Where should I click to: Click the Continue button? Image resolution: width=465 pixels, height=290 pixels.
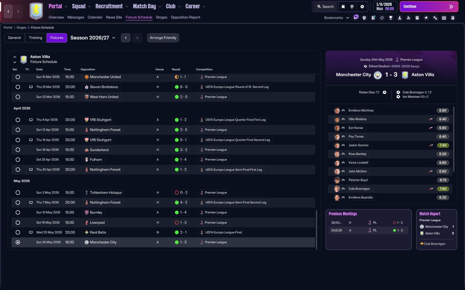(x=429, y=7)
